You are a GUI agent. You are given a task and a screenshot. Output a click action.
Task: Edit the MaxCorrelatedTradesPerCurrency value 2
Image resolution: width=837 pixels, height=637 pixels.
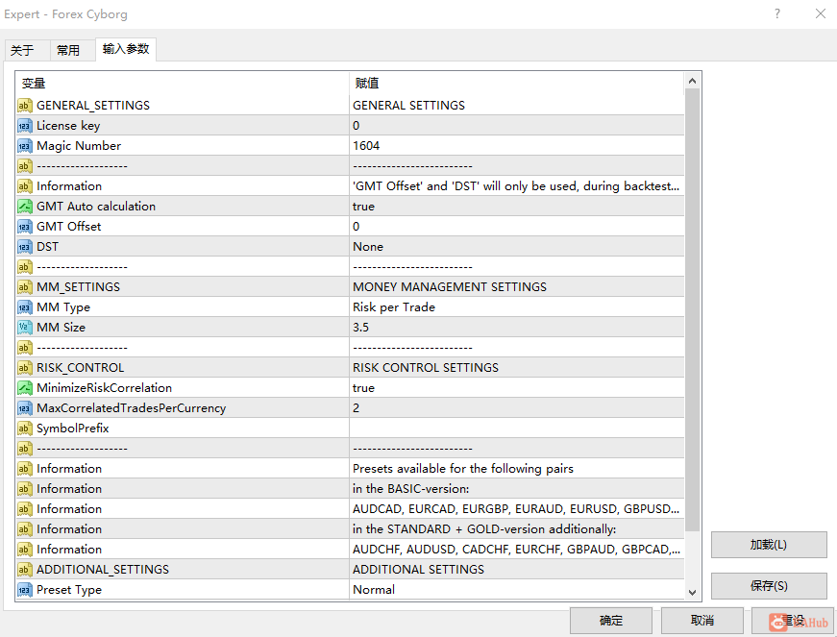516,408
